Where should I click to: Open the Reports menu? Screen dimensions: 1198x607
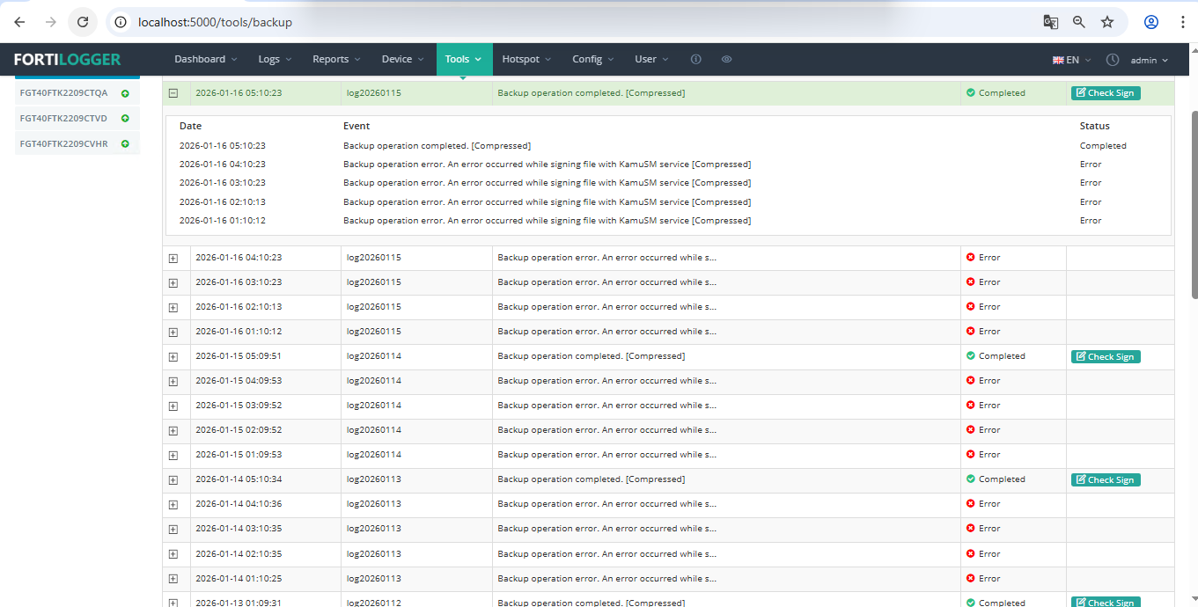click(x=336, y=59)
